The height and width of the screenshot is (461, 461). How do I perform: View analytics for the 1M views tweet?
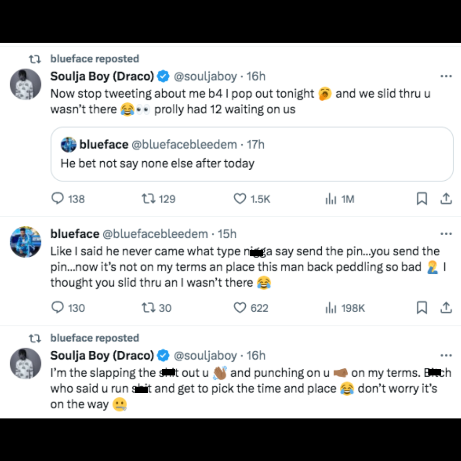(331, 199)
